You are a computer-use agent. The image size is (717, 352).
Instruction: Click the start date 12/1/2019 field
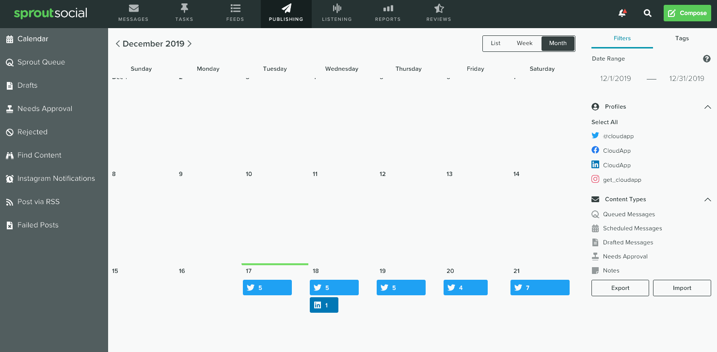point(616,79)
